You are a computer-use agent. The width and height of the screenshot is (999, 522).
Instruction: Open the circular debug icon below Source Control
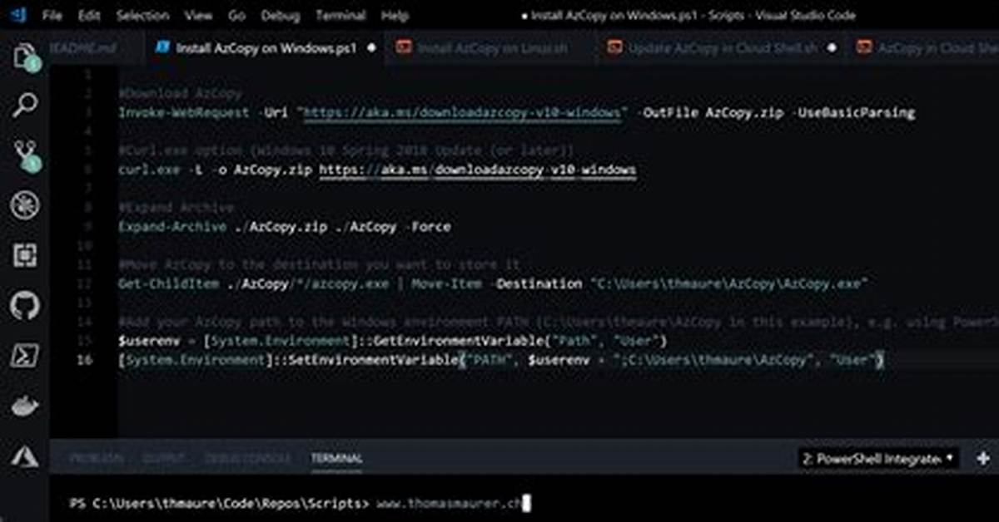click(24, 205)
